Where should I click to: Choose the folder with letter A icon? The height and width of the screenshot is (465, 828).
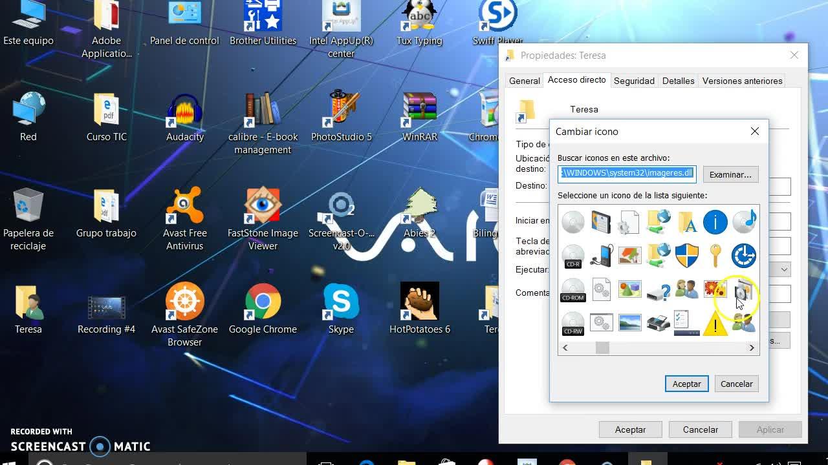tap(686, 223)
